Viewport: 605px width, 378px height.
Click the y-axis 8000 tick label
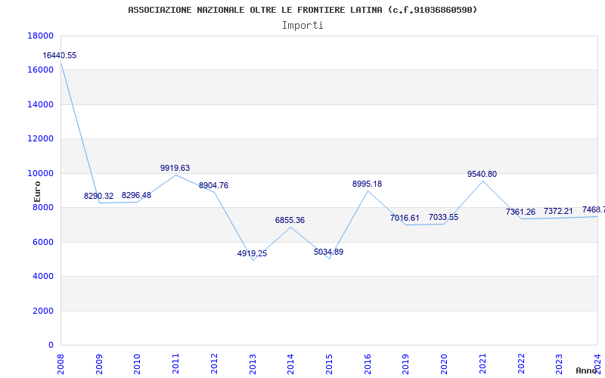pyautogui.click(x=43, y=207)
